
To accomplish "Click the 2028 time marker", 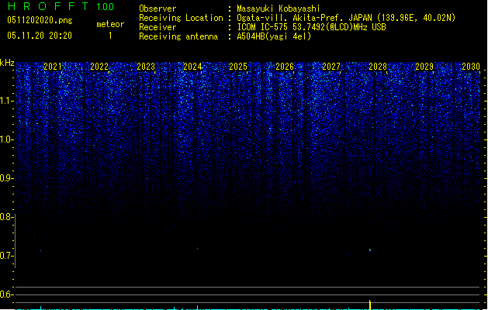I will 378,67.
